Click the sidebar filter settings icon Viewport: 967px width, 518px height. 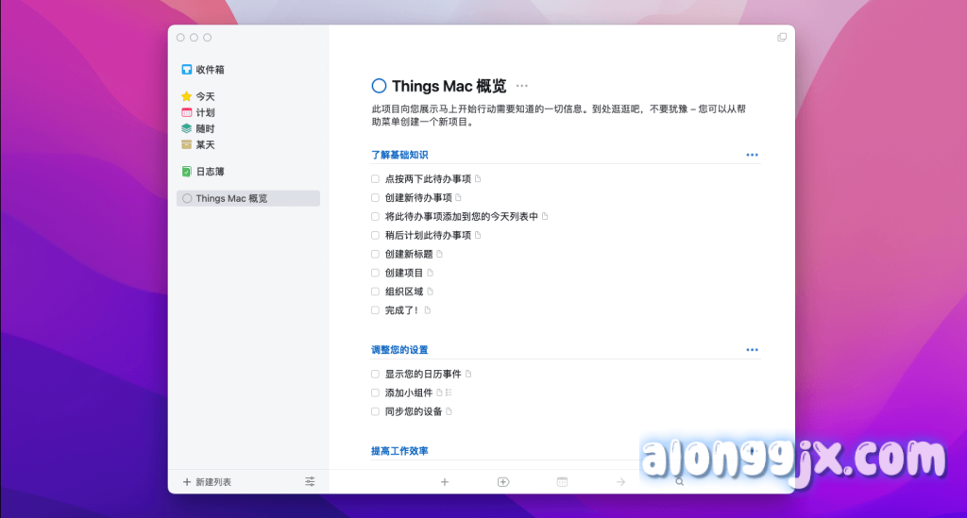click(x=310, y=481)
